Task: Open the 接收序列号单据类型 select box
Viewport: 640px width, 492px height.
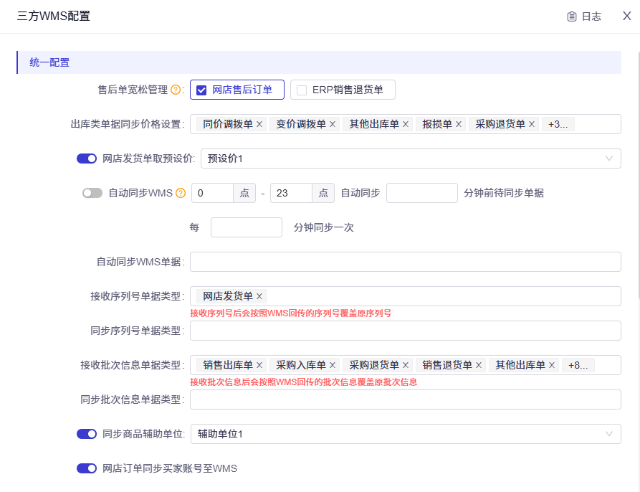Action: click(x=406, y=296)
